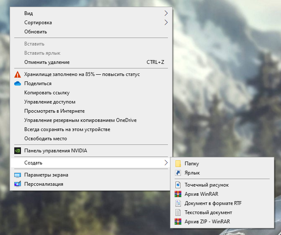Choose Поделиться in the context menu
The height and width of the screenshot is (235, 281).
click(91, 83)
